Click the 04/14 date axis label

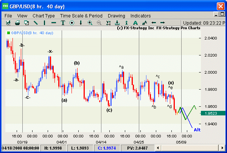click(x=101, y=142)
